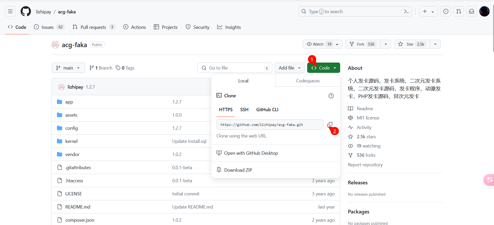The width and height of the screenshot is (494, 225).
Task: Open the LICENSE file
Action: click(73, 194)
